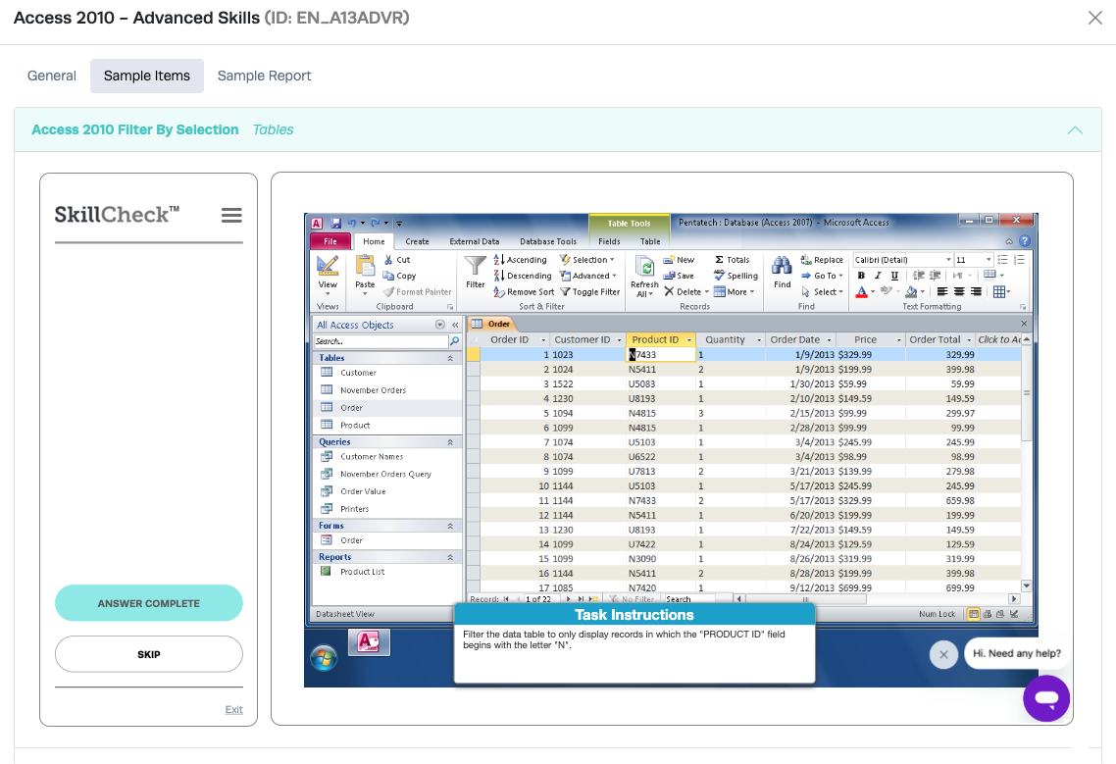The height and width of the screenshot is (764, 1116).
Task: Toggle Bold text formatting
Action: 861,276
